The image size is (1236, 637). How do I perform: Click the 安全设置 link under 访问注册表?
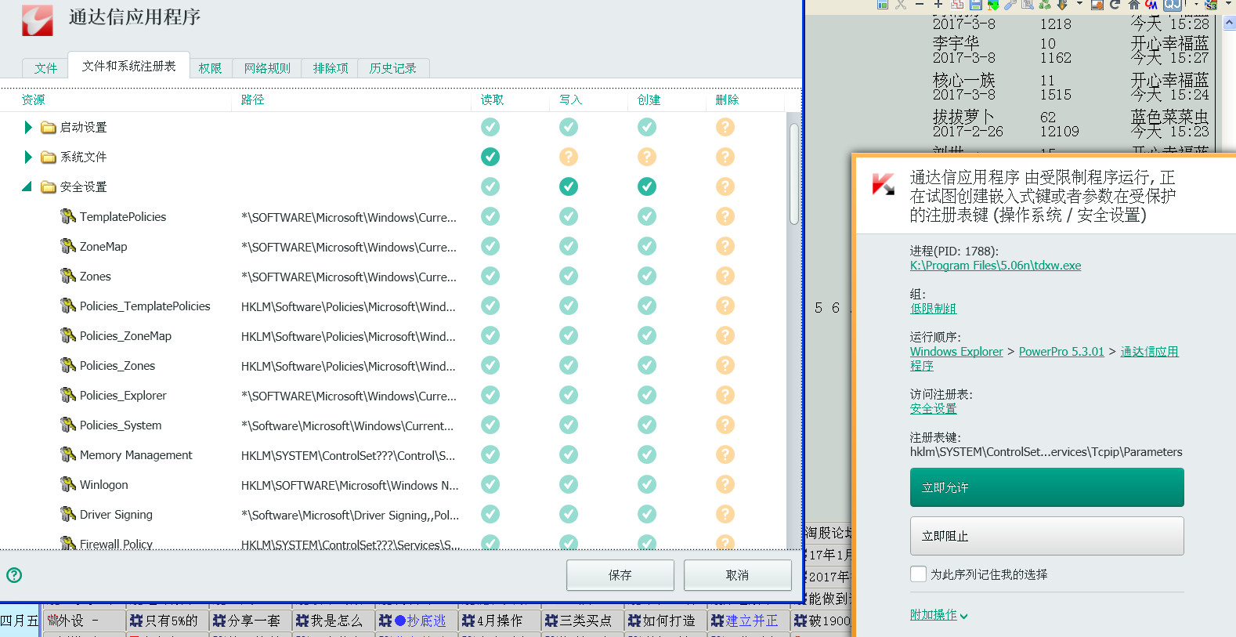pos(933,408)
